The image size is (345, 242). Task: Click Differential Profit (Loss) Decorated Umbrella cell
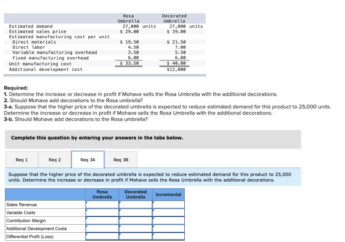click(x=136, y=236)
